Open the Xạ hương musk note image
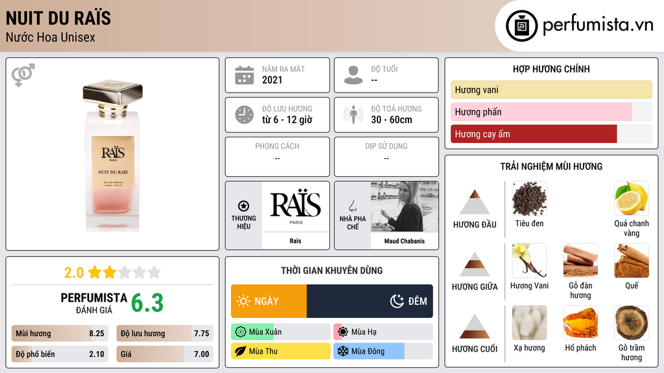The height and width of the screenshot is (373, 664). (x=529, y=322)
